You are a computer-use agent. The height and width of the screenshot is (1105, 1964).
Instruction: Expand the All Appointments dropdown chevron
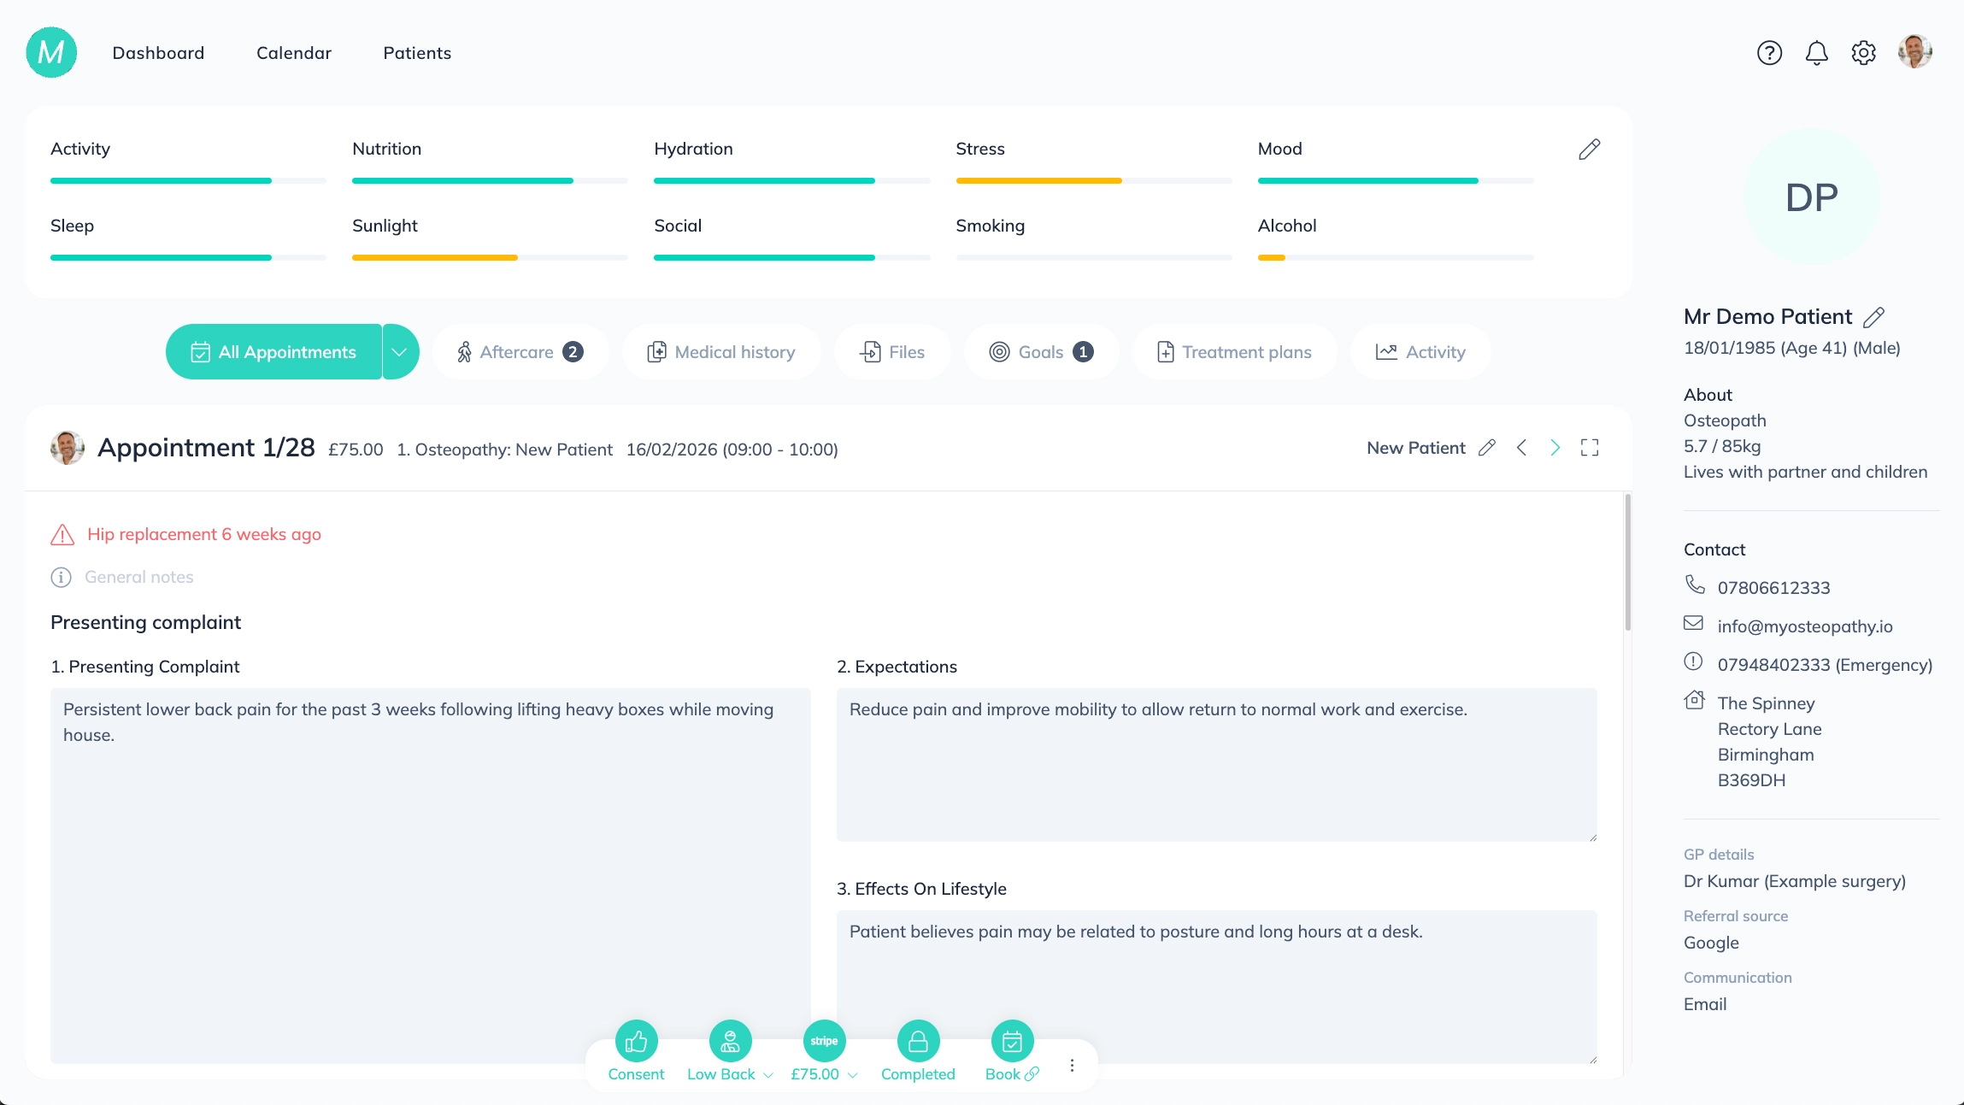[397, 351]
